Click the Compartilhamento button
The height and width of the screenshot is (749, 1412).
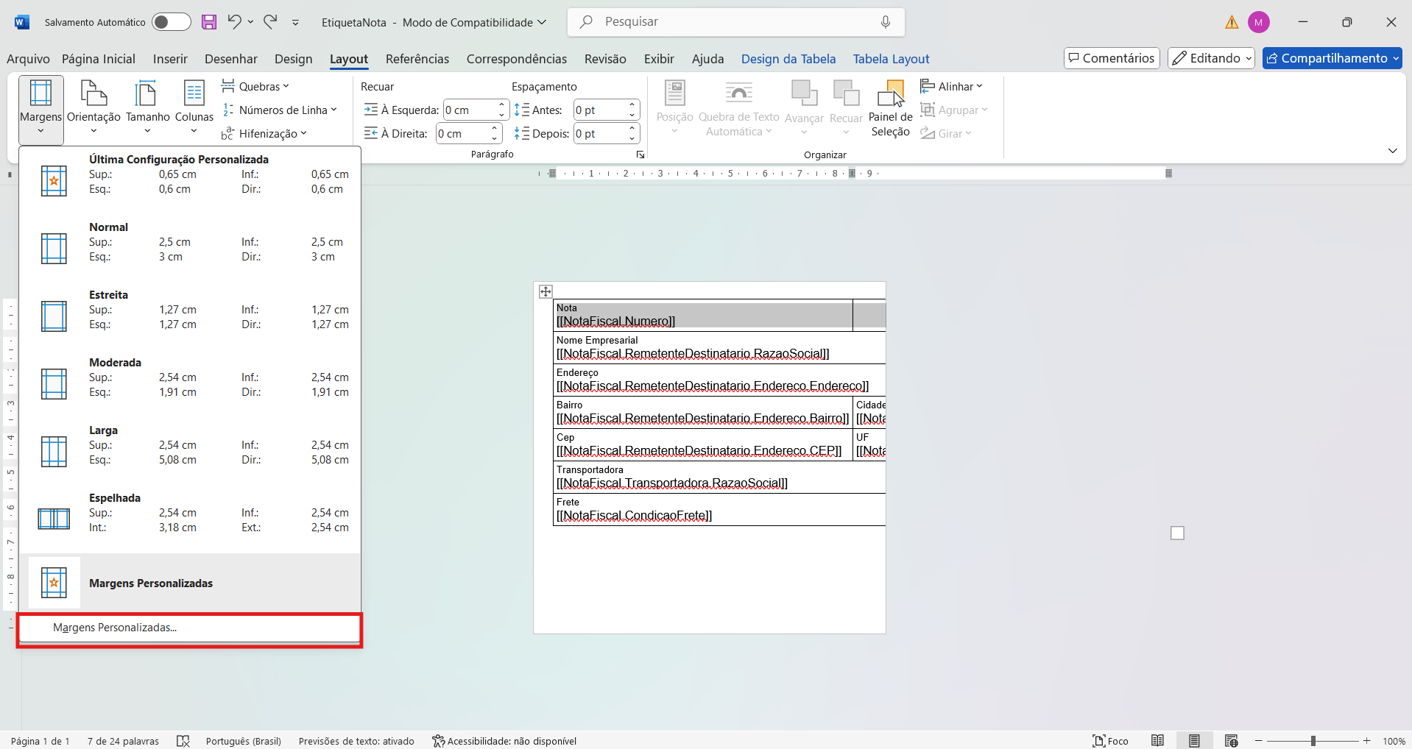point(1331,58)
